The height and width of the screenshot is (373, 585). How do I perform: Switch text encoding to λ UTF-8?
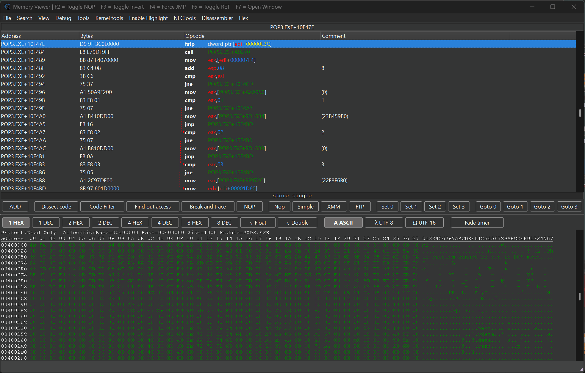384,222
